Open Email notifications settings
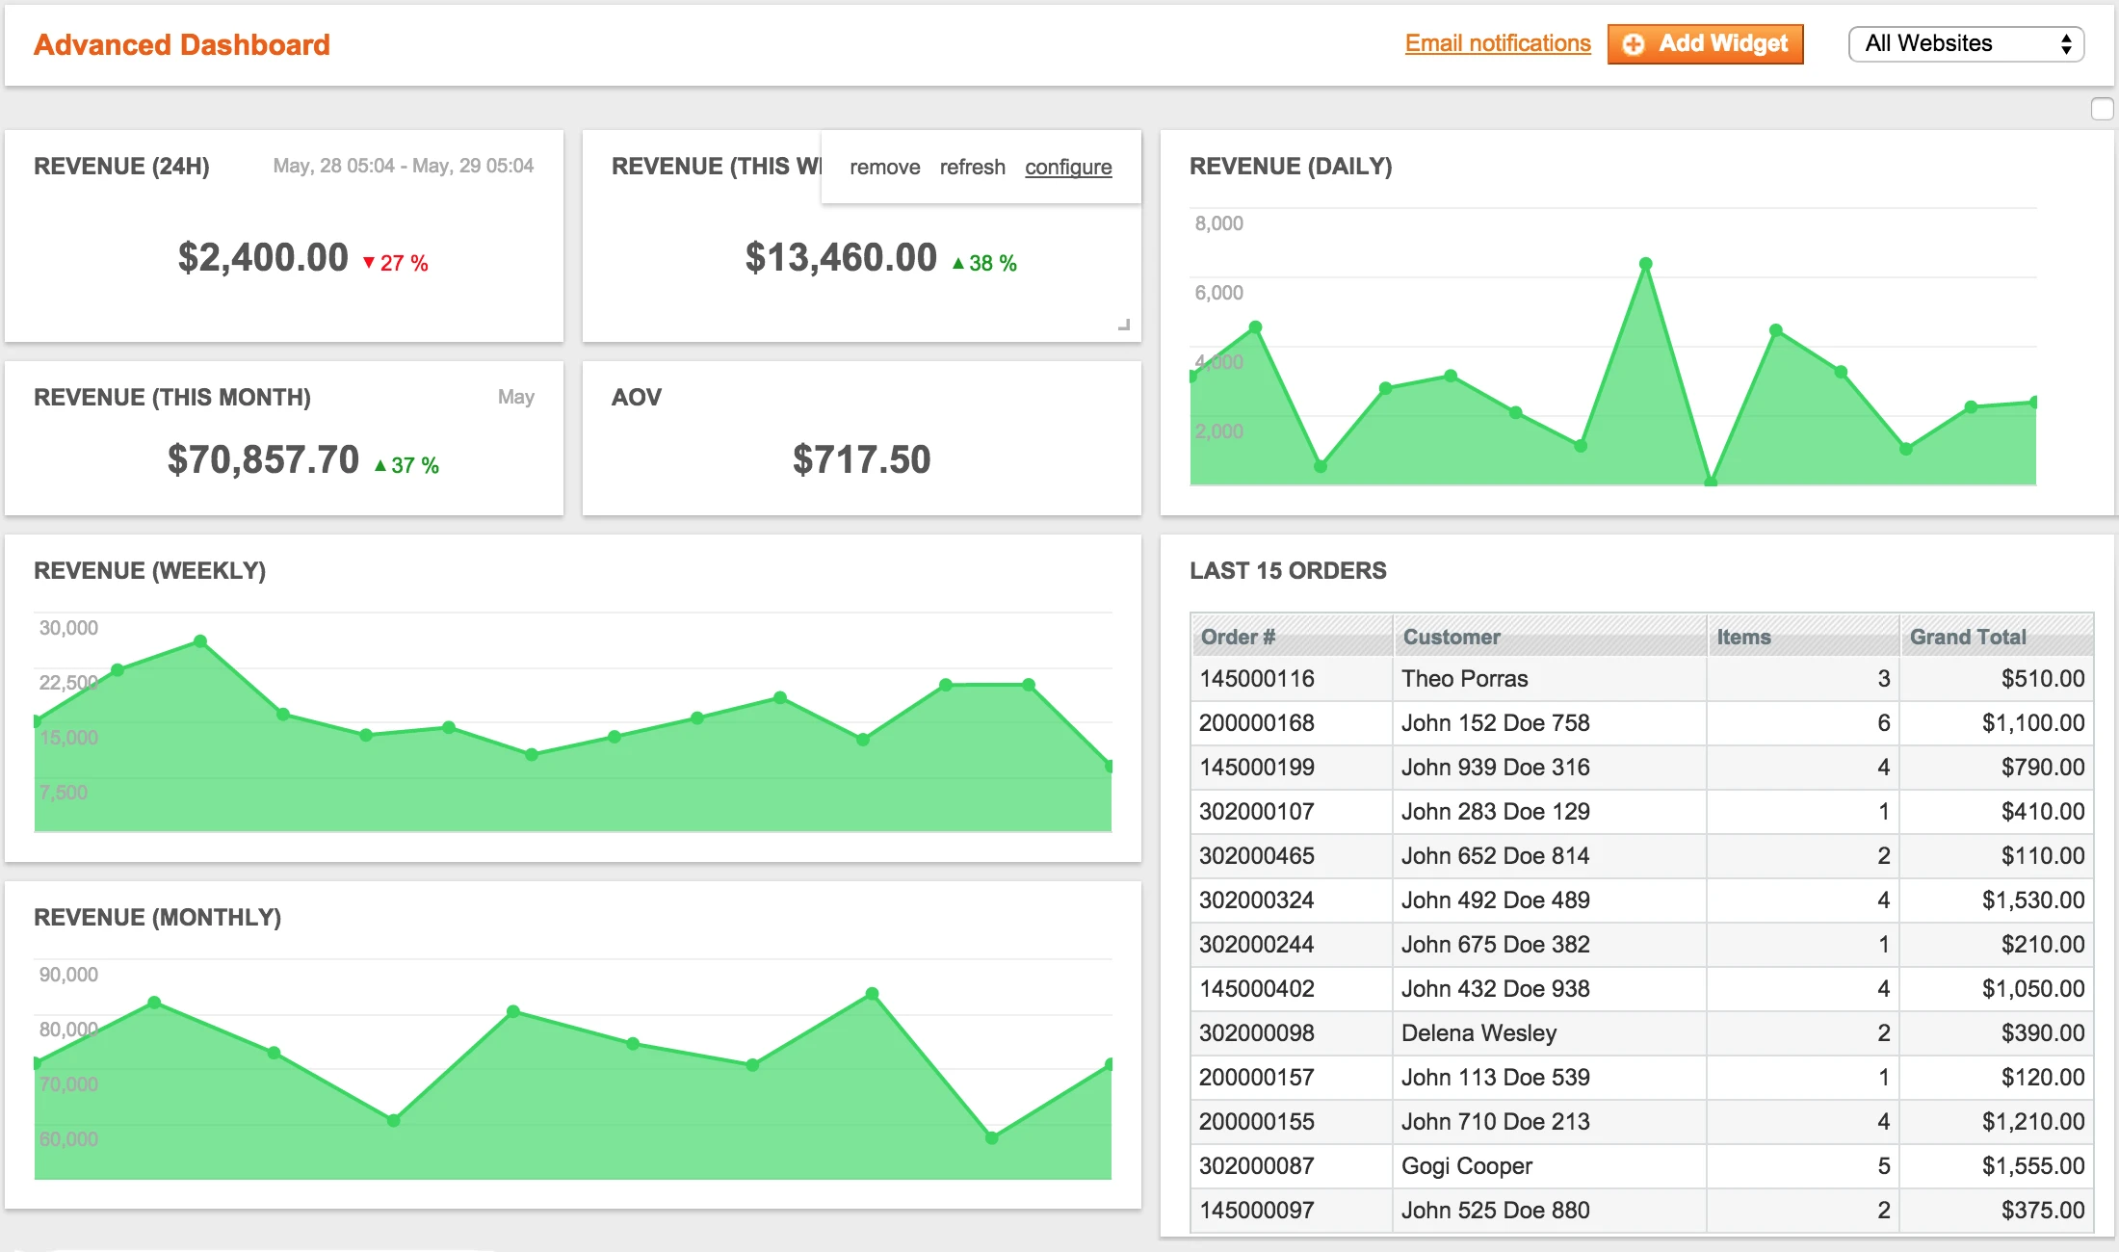Screen dimensions: 2119x1252 [1497, 43]
